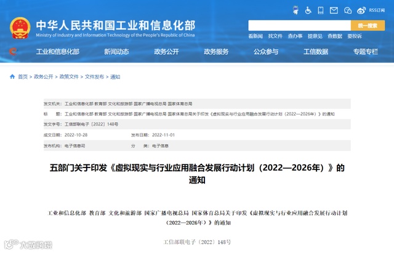Open the 政务公开 nav menu

point(166,52)
